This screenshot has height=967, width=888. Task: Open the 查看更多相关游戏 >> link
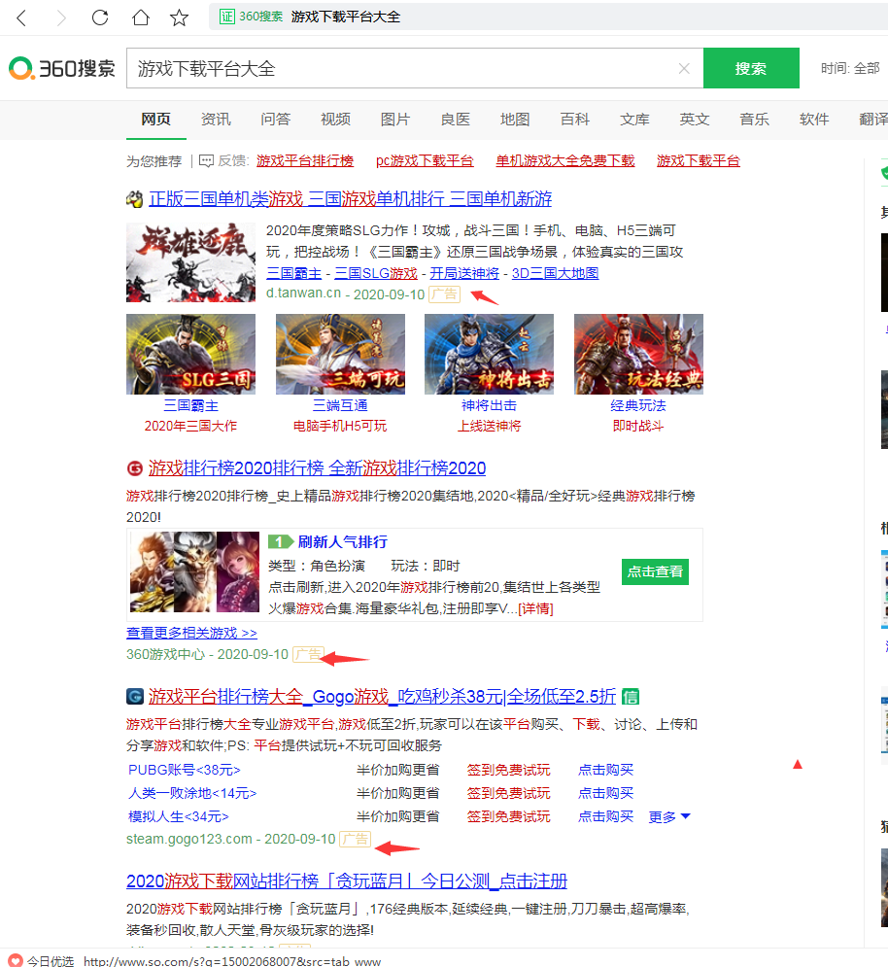point(191,633)
